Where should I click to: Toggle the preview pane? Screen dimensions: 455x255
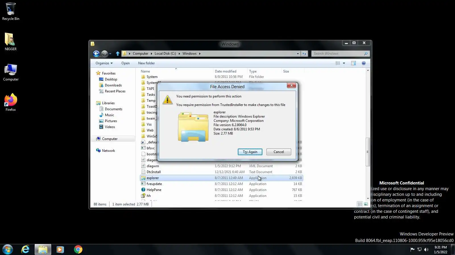(x=353, y=63)
